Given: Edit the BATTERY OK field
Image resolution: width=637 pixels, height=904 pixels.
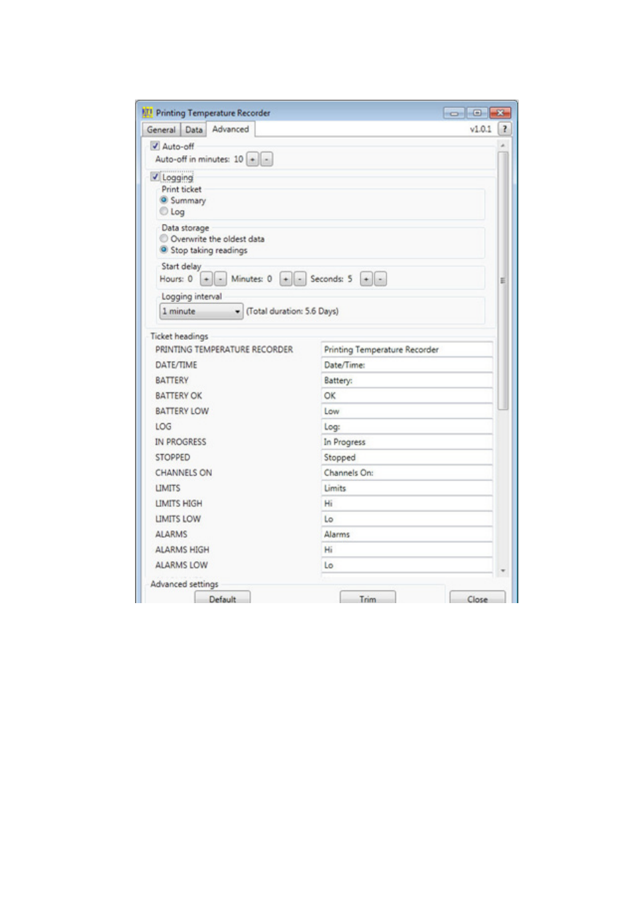Looking at the screenshot, I should tap(407, 395).
